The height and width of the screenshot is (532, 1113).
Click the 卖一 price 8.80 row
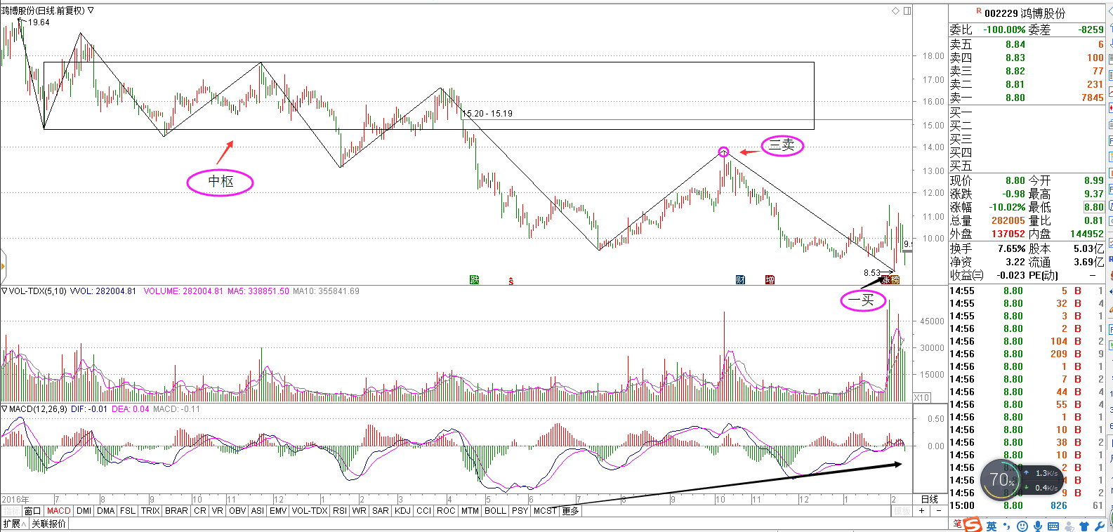point(1027,98)
